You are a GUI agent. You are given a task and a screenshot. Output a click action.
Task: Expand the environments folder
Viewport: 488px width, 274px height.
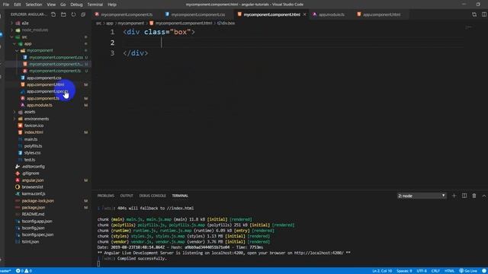14,119
